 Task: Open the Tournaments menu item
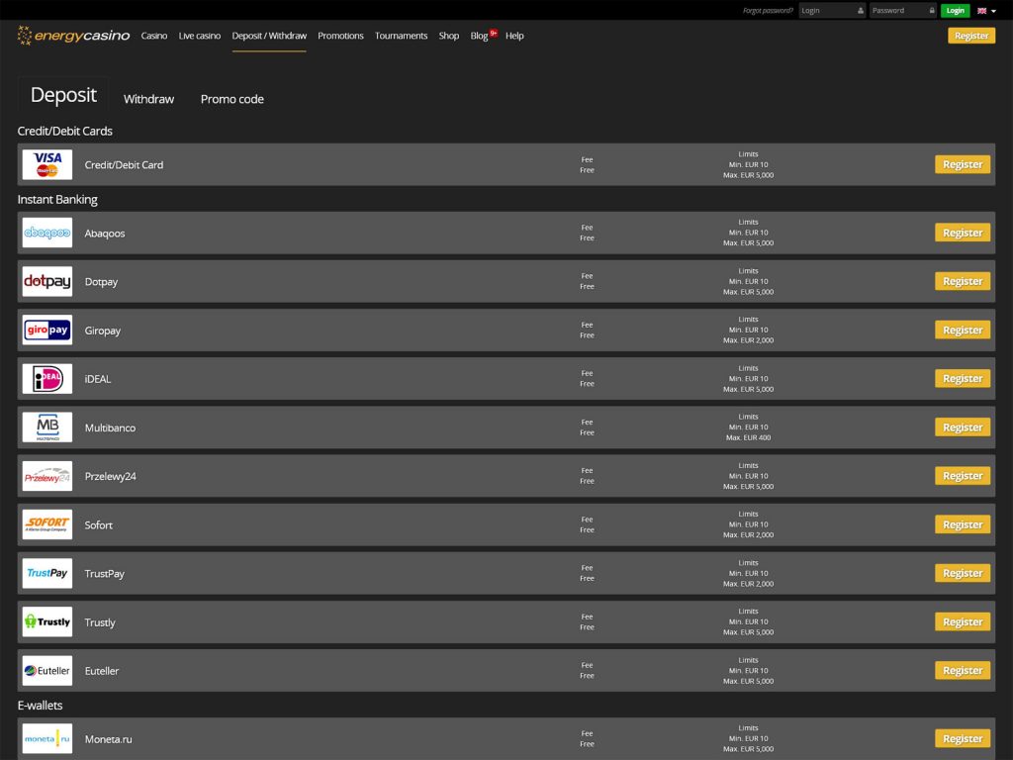[402, 36]
